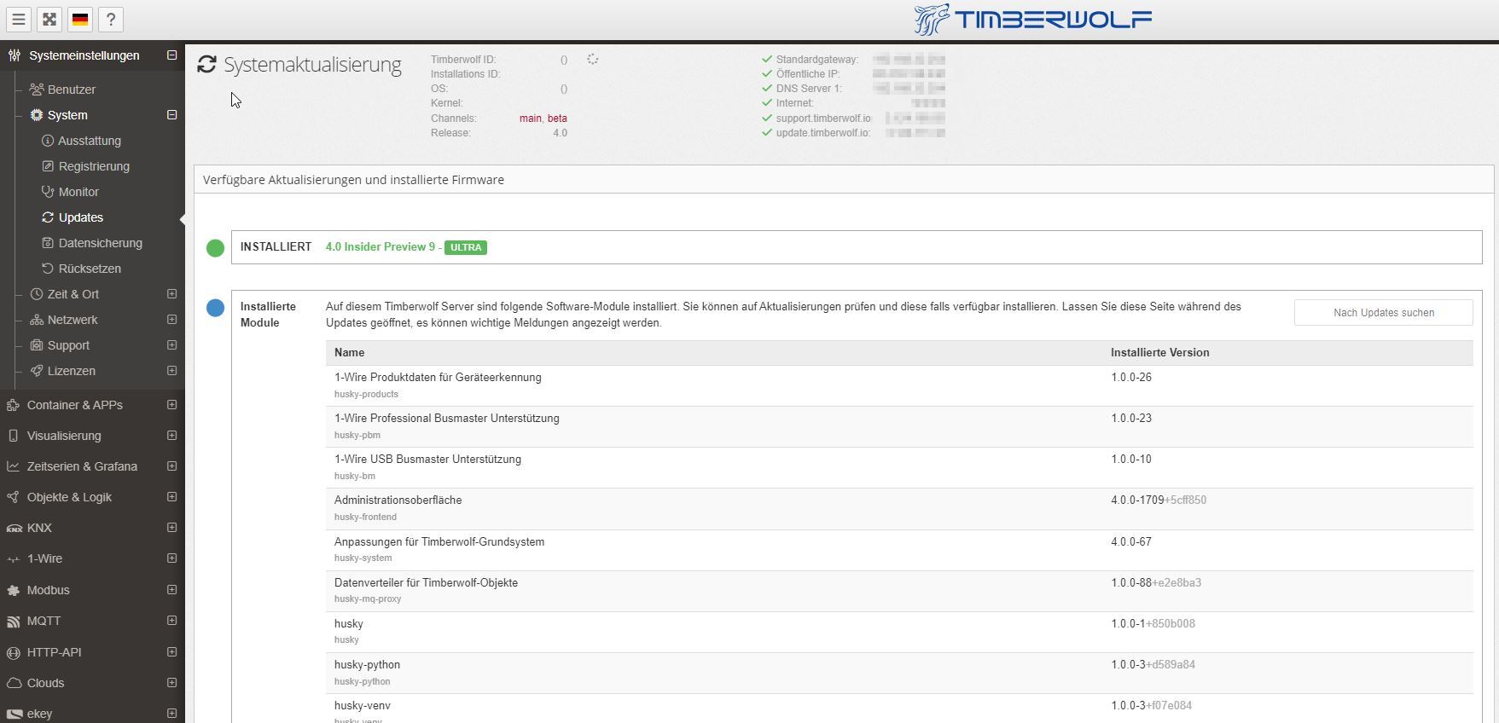The height and width of the screenshot is (723, 1499).
Task: Open the Ausstattung page
Action: point(90,141)
